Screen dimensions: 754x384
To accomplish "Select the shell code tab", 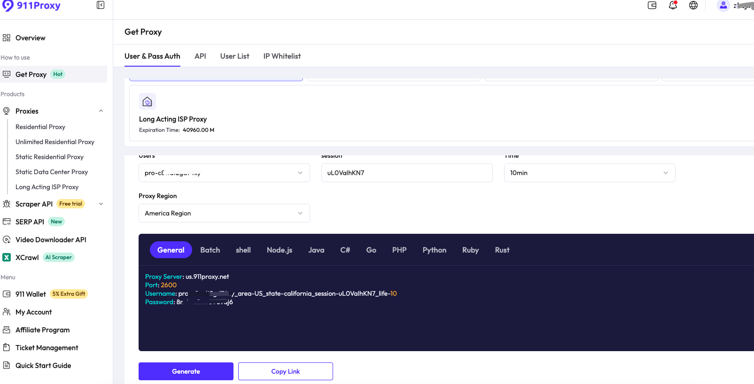I will (x=243, y=250).
